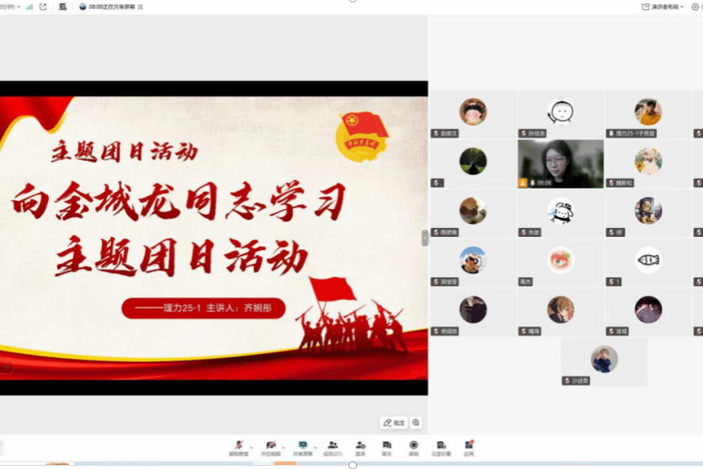Toggle the settings gear at top right
Image resolution: width=703 pixels, height=469 pixels.
694,6
